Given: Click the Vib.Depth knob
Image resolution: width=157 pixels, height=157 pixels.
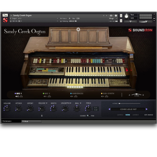Looking at the screenshot, I should pos(65,109).
